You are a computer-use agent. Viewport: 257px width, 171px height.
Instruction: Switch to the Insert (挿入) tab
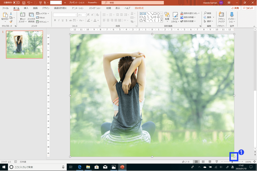point(26,8)
